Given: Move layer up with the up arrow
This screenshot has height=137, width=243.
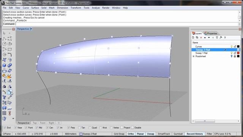Looking at the screenshot, I should click(205, 37).
